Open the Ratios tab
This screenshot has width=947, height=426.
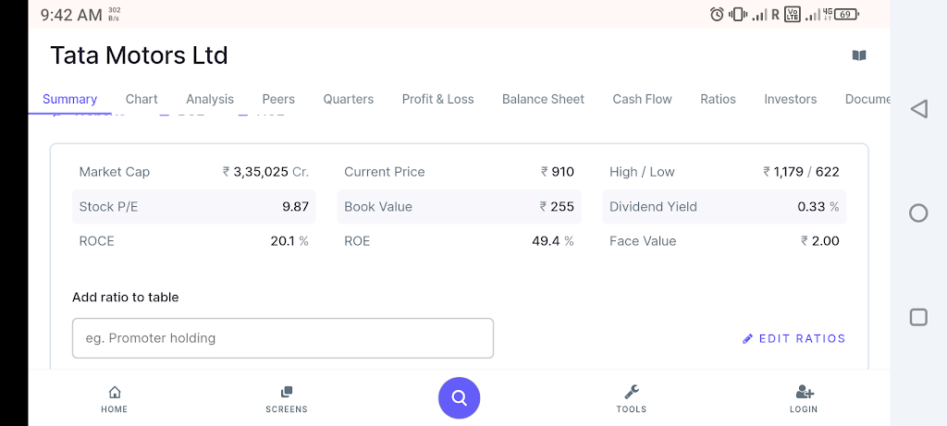718,99
